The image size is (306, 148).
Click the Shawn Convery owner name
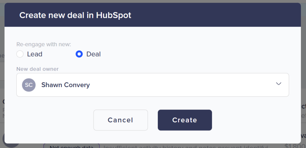point(65,85)
